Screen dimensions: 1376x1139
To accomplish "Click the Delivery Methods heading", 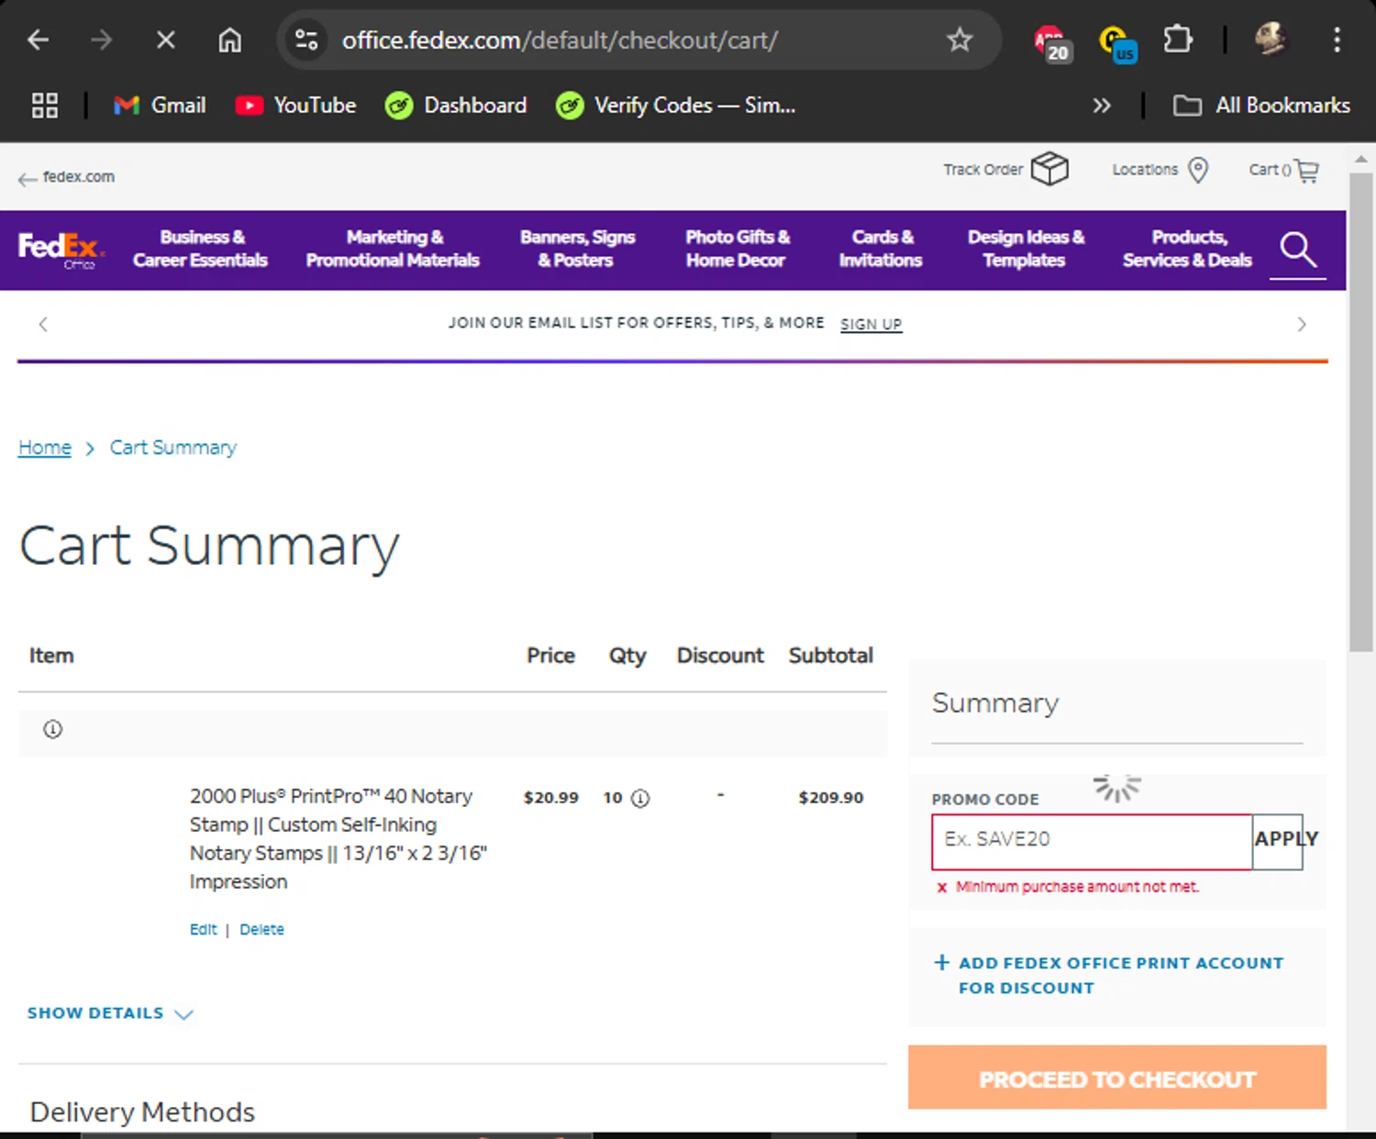I will pos(142,1112).
